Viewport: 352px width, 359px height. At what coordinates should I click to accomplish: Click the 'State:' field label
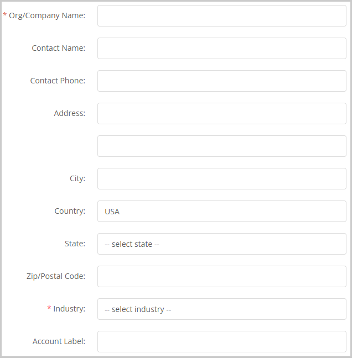(x=75, y=244)
